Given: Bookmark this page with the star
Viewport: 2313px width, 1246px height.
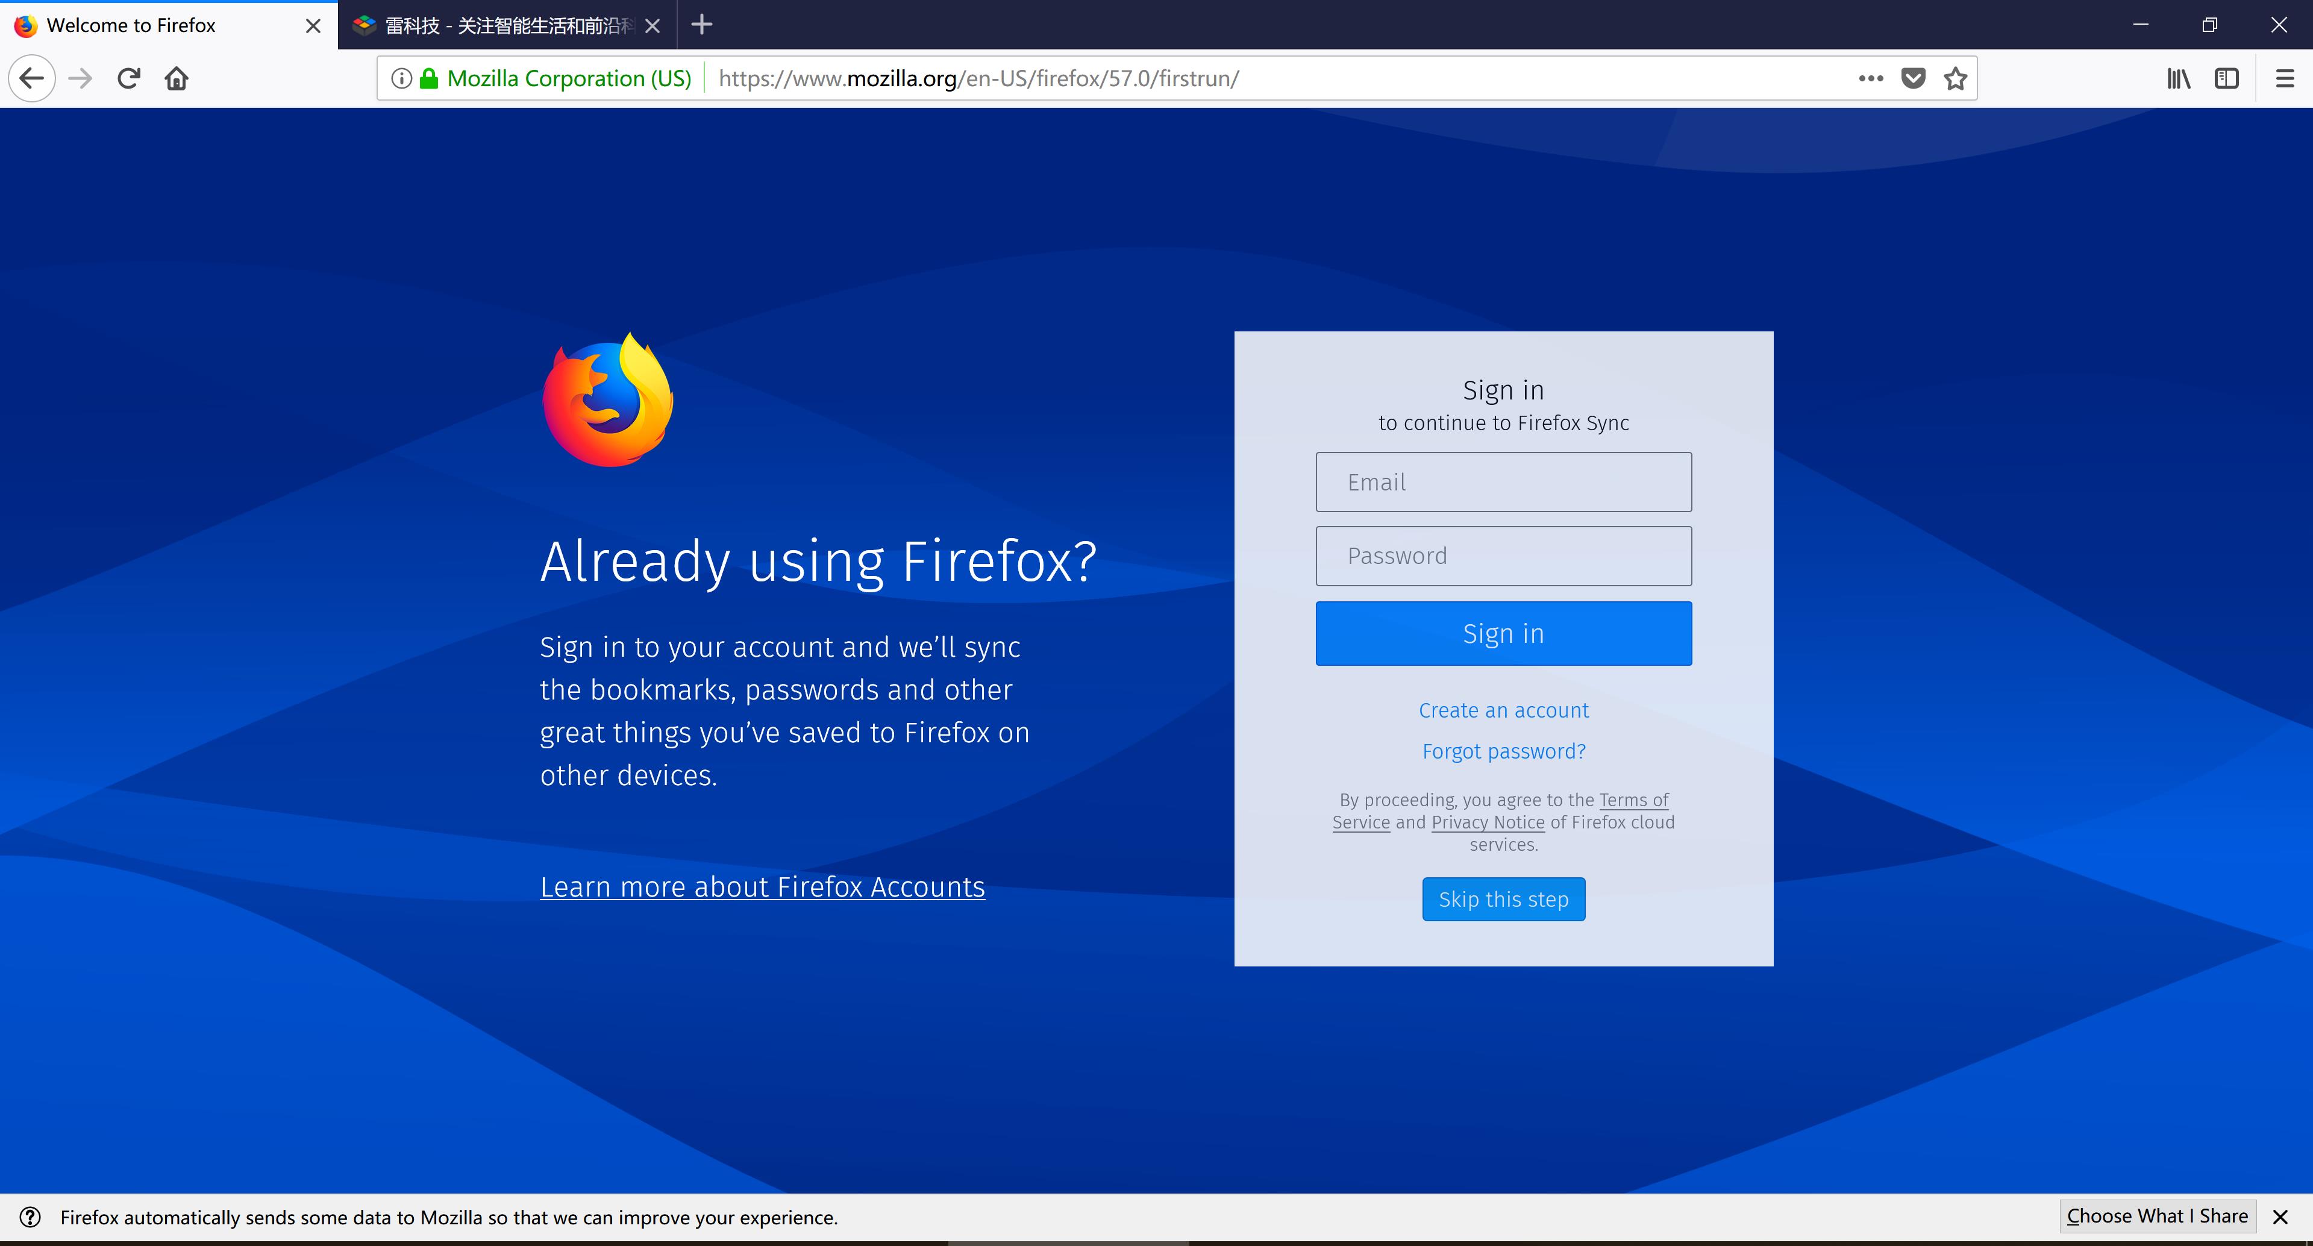Looking at the screenshot, I should [x=1956, y=79].
